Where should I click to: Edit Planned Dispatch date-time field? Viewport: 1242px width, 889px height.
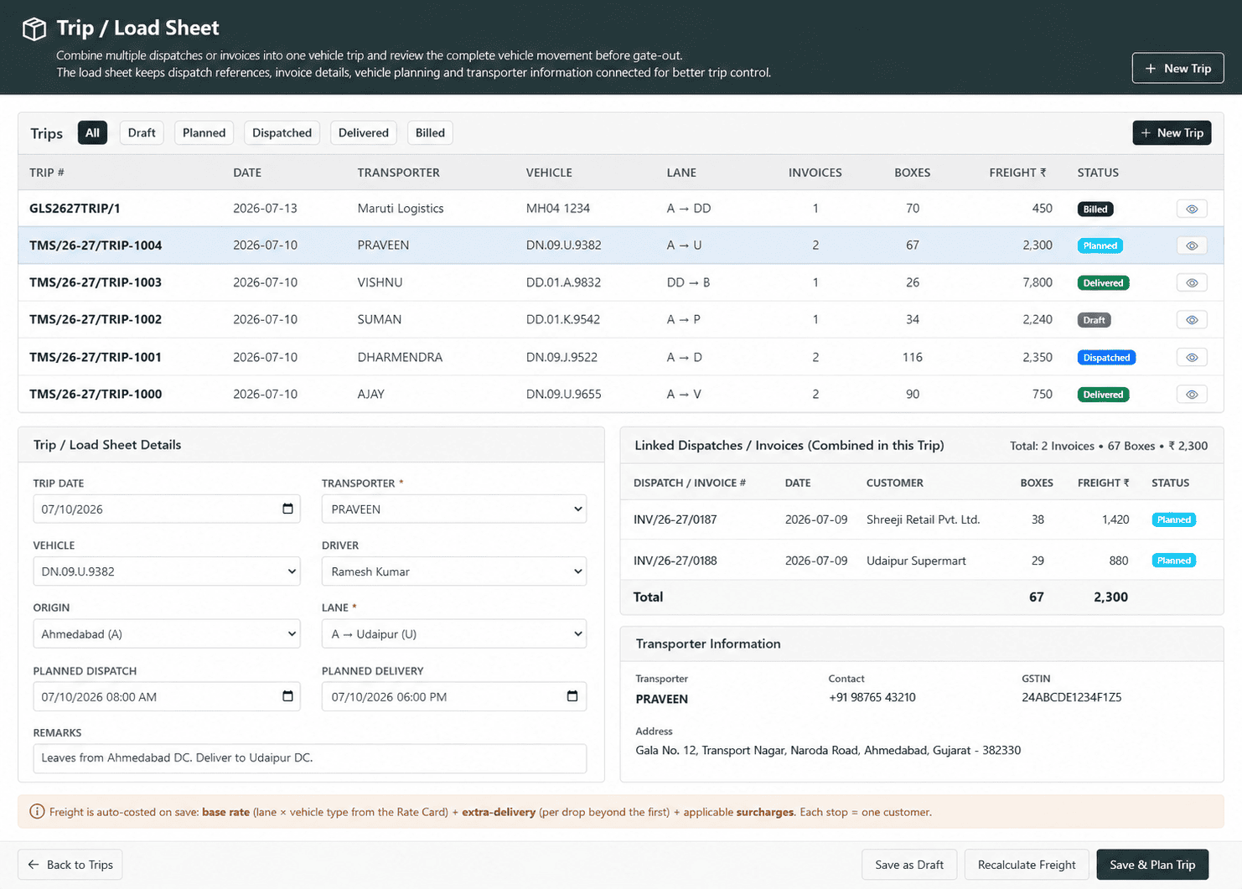167,696
